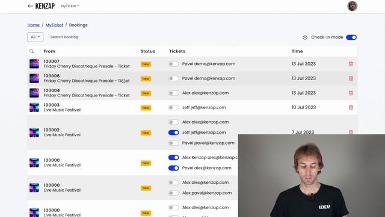Click the Time column header

pos(297,51)
